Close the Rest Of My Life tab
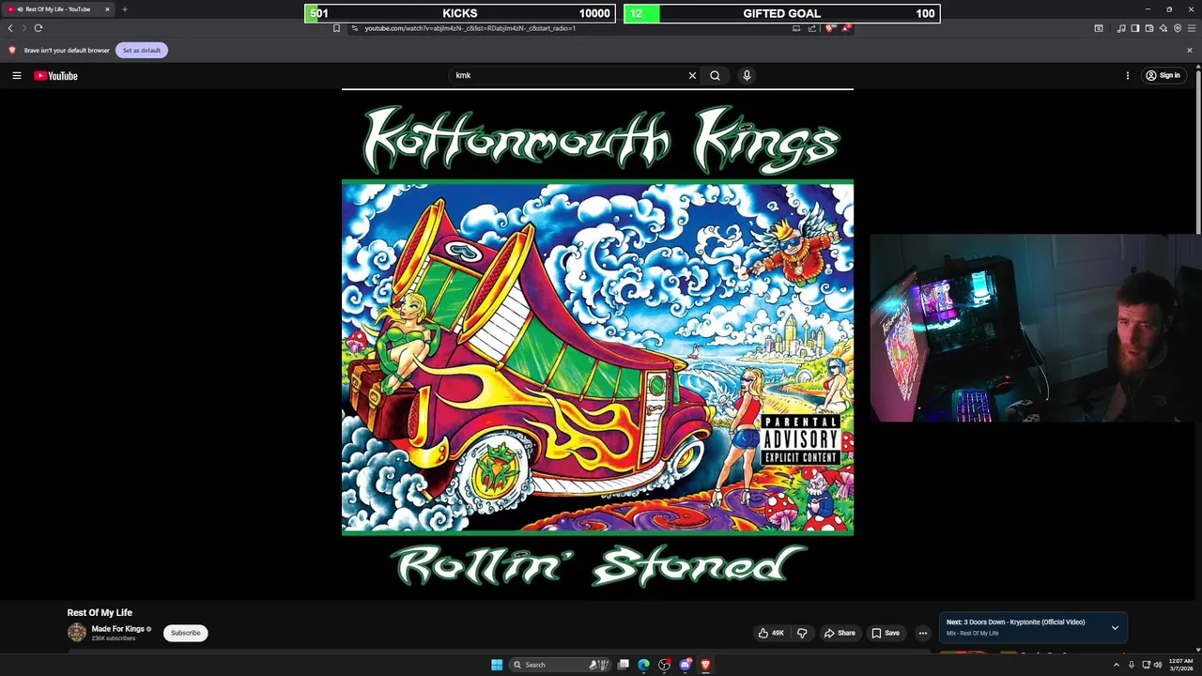The height and width of the screenshot is (676, 1202). (x=107, y=9)
